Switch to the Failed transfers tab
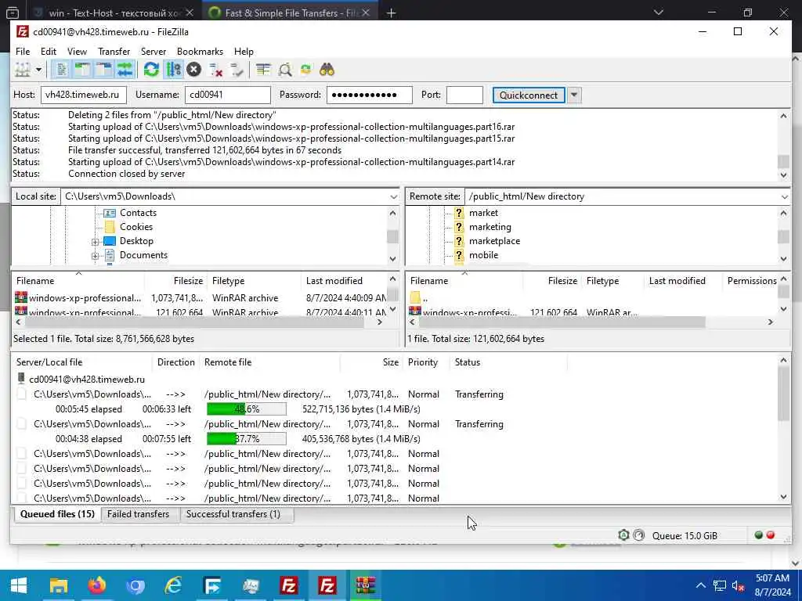This screenshot has width=802, height=601. point(138,514)
